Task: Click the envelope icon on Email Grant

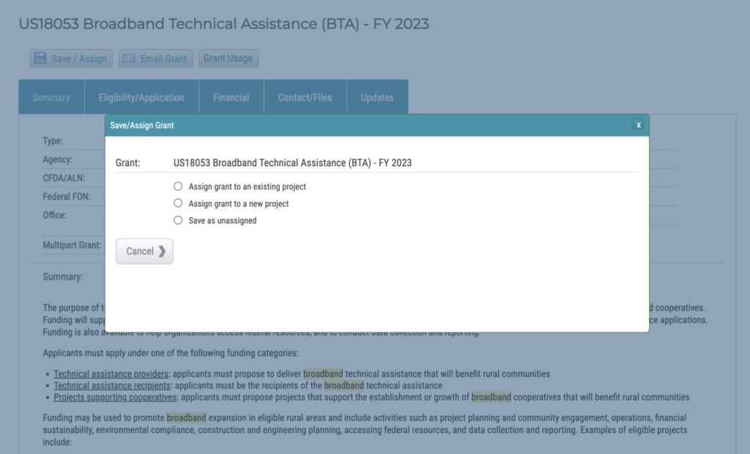Action: tap(129, 59)
